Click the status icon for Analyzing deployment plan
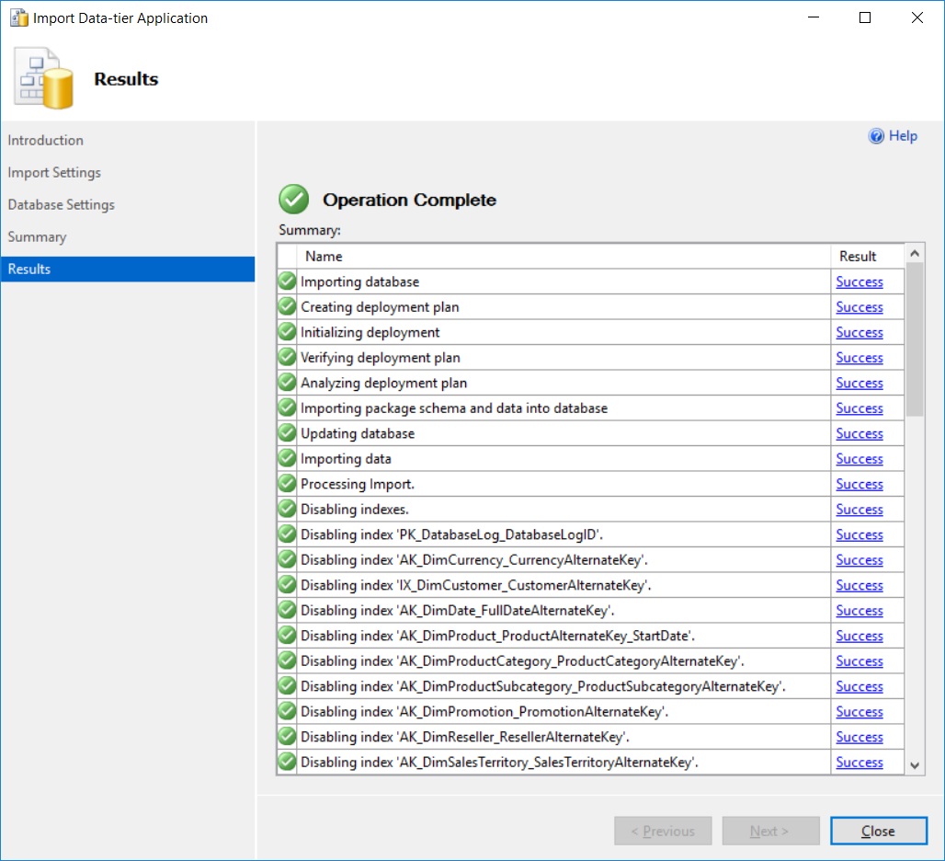Screen dimensions: 945x861 point(288,383)
